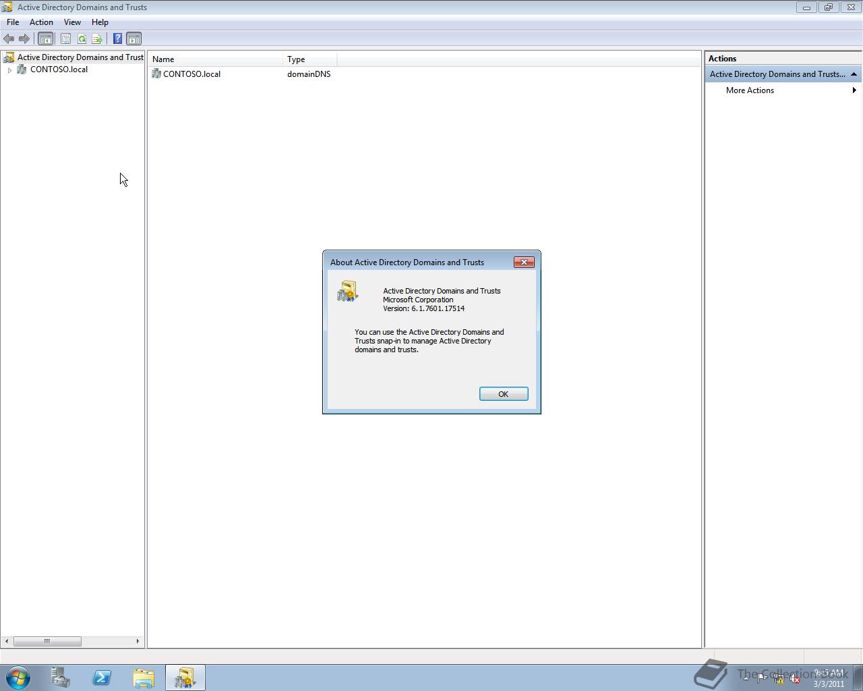Click the Version 6.1.7601.17514 text
Viewport: 863px width, 691px height.
point(423,308)
